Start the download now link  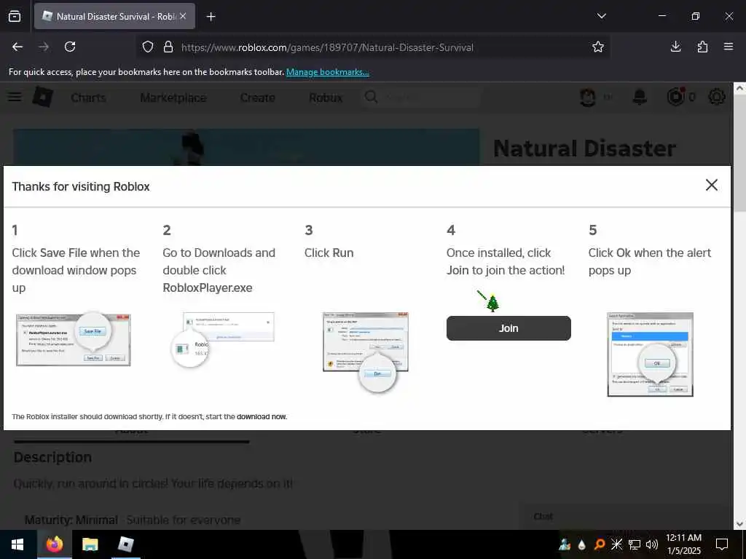pyautogui.click(x=262, y=416)
